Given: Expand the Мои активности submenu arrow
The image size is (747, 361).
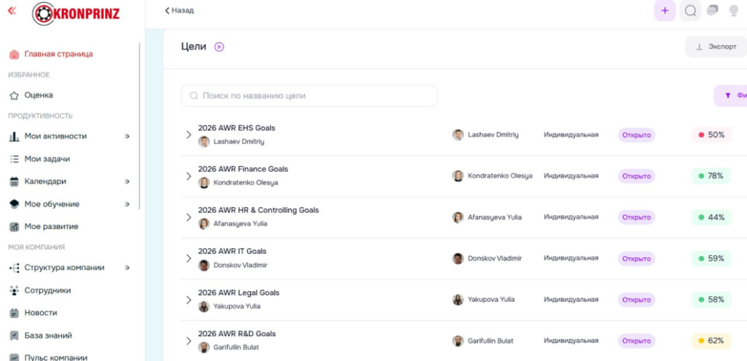Looking at the screenshot, I should point(127,136).
